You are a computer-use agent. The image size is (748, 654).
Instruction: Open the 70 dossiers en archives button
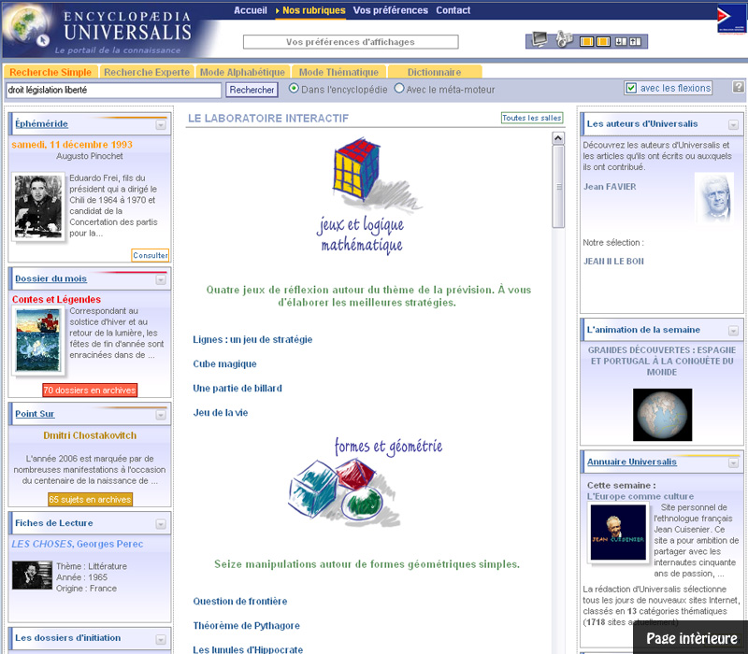(x=90, y=390)
